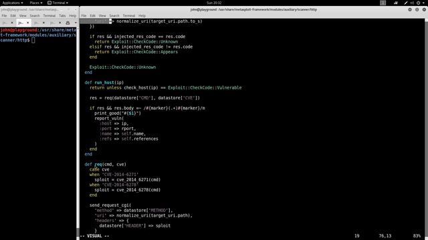Click the tray icon left of the pen icon

396,3
